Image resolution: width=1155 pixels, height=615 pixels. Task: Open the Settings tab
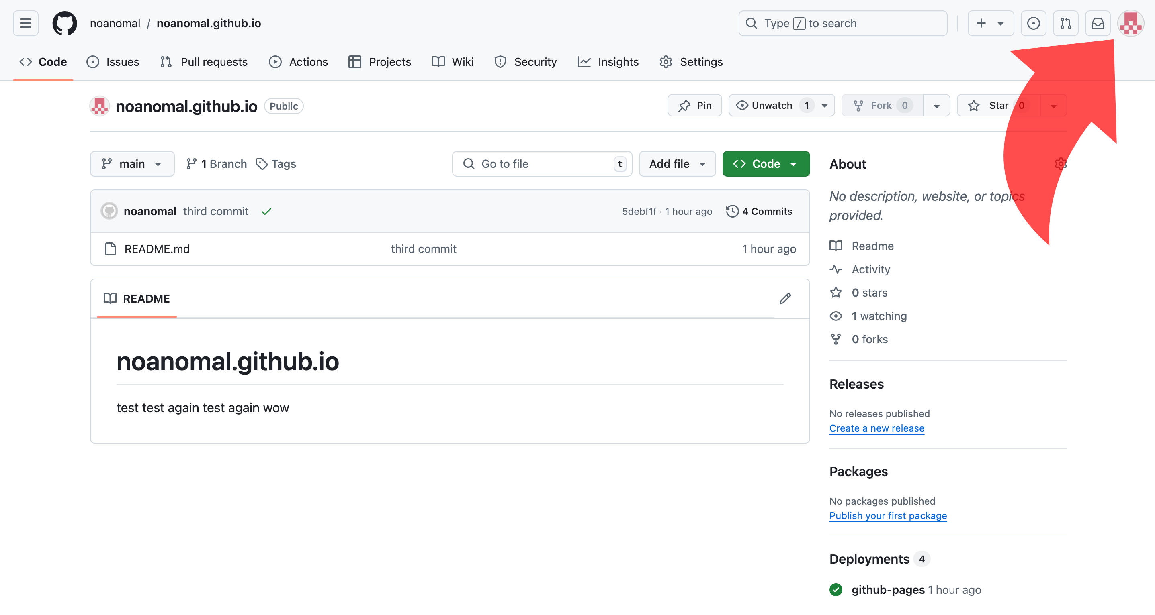coord(691,62)
